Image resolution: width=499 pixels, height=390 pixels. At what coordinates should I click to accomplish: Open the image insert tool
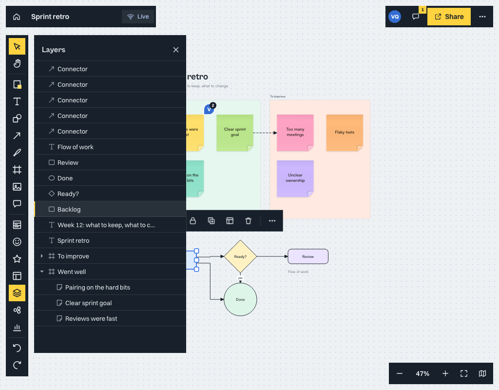[17, 187]
